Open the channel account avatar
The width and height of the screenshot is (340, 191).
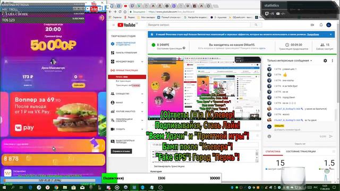pos(329,25)
